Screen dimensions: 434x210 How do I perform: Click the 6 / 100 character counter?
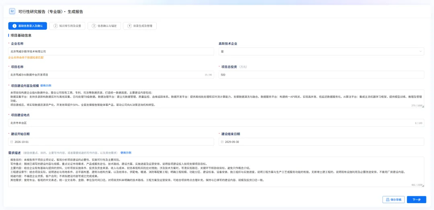pos(418,123)
